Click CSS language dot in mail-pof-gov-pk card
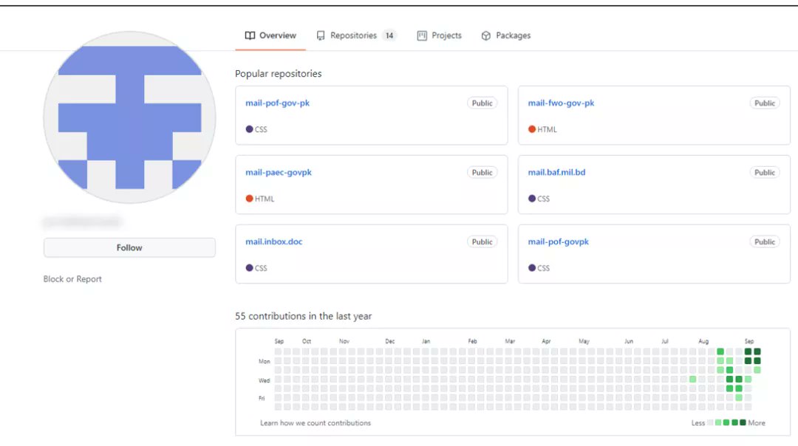 pyautogui.click(x=250, y=129)
